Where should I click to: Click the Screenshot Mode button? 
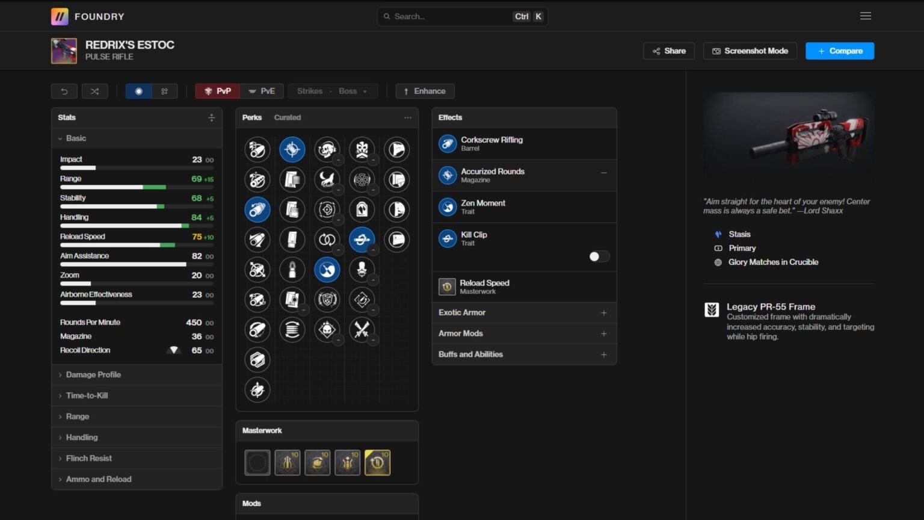coord(750,51)
